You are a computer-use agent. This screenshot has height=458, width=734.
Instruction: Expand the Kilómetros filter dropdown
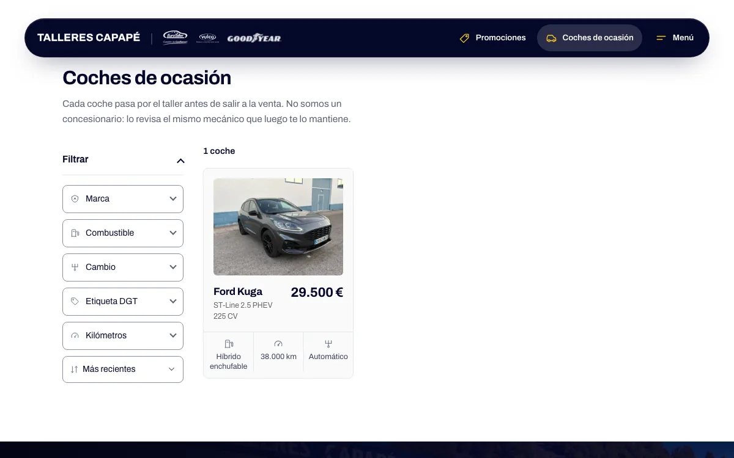pyautogui.click(x=123, y=336)
